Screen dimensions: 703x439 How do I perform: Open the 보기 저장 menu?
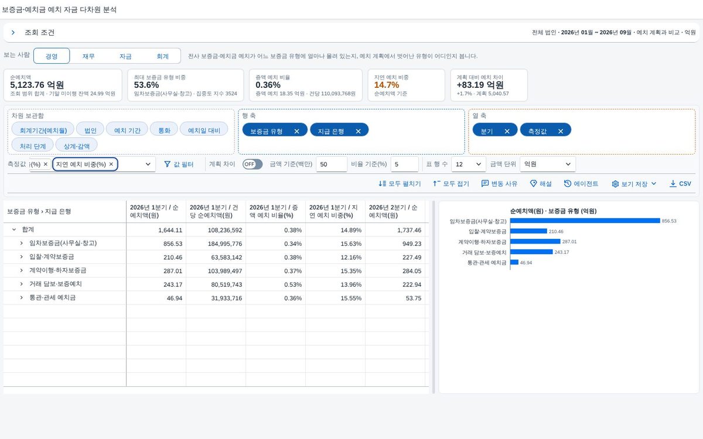click(x=634, y=184)
